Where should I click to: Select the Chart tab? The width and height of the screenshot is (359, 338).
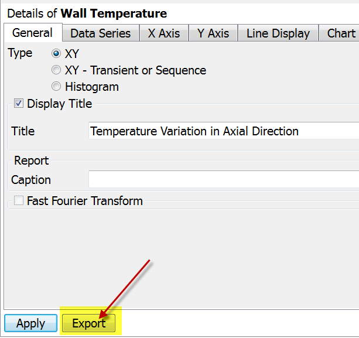tap(340, 33)
